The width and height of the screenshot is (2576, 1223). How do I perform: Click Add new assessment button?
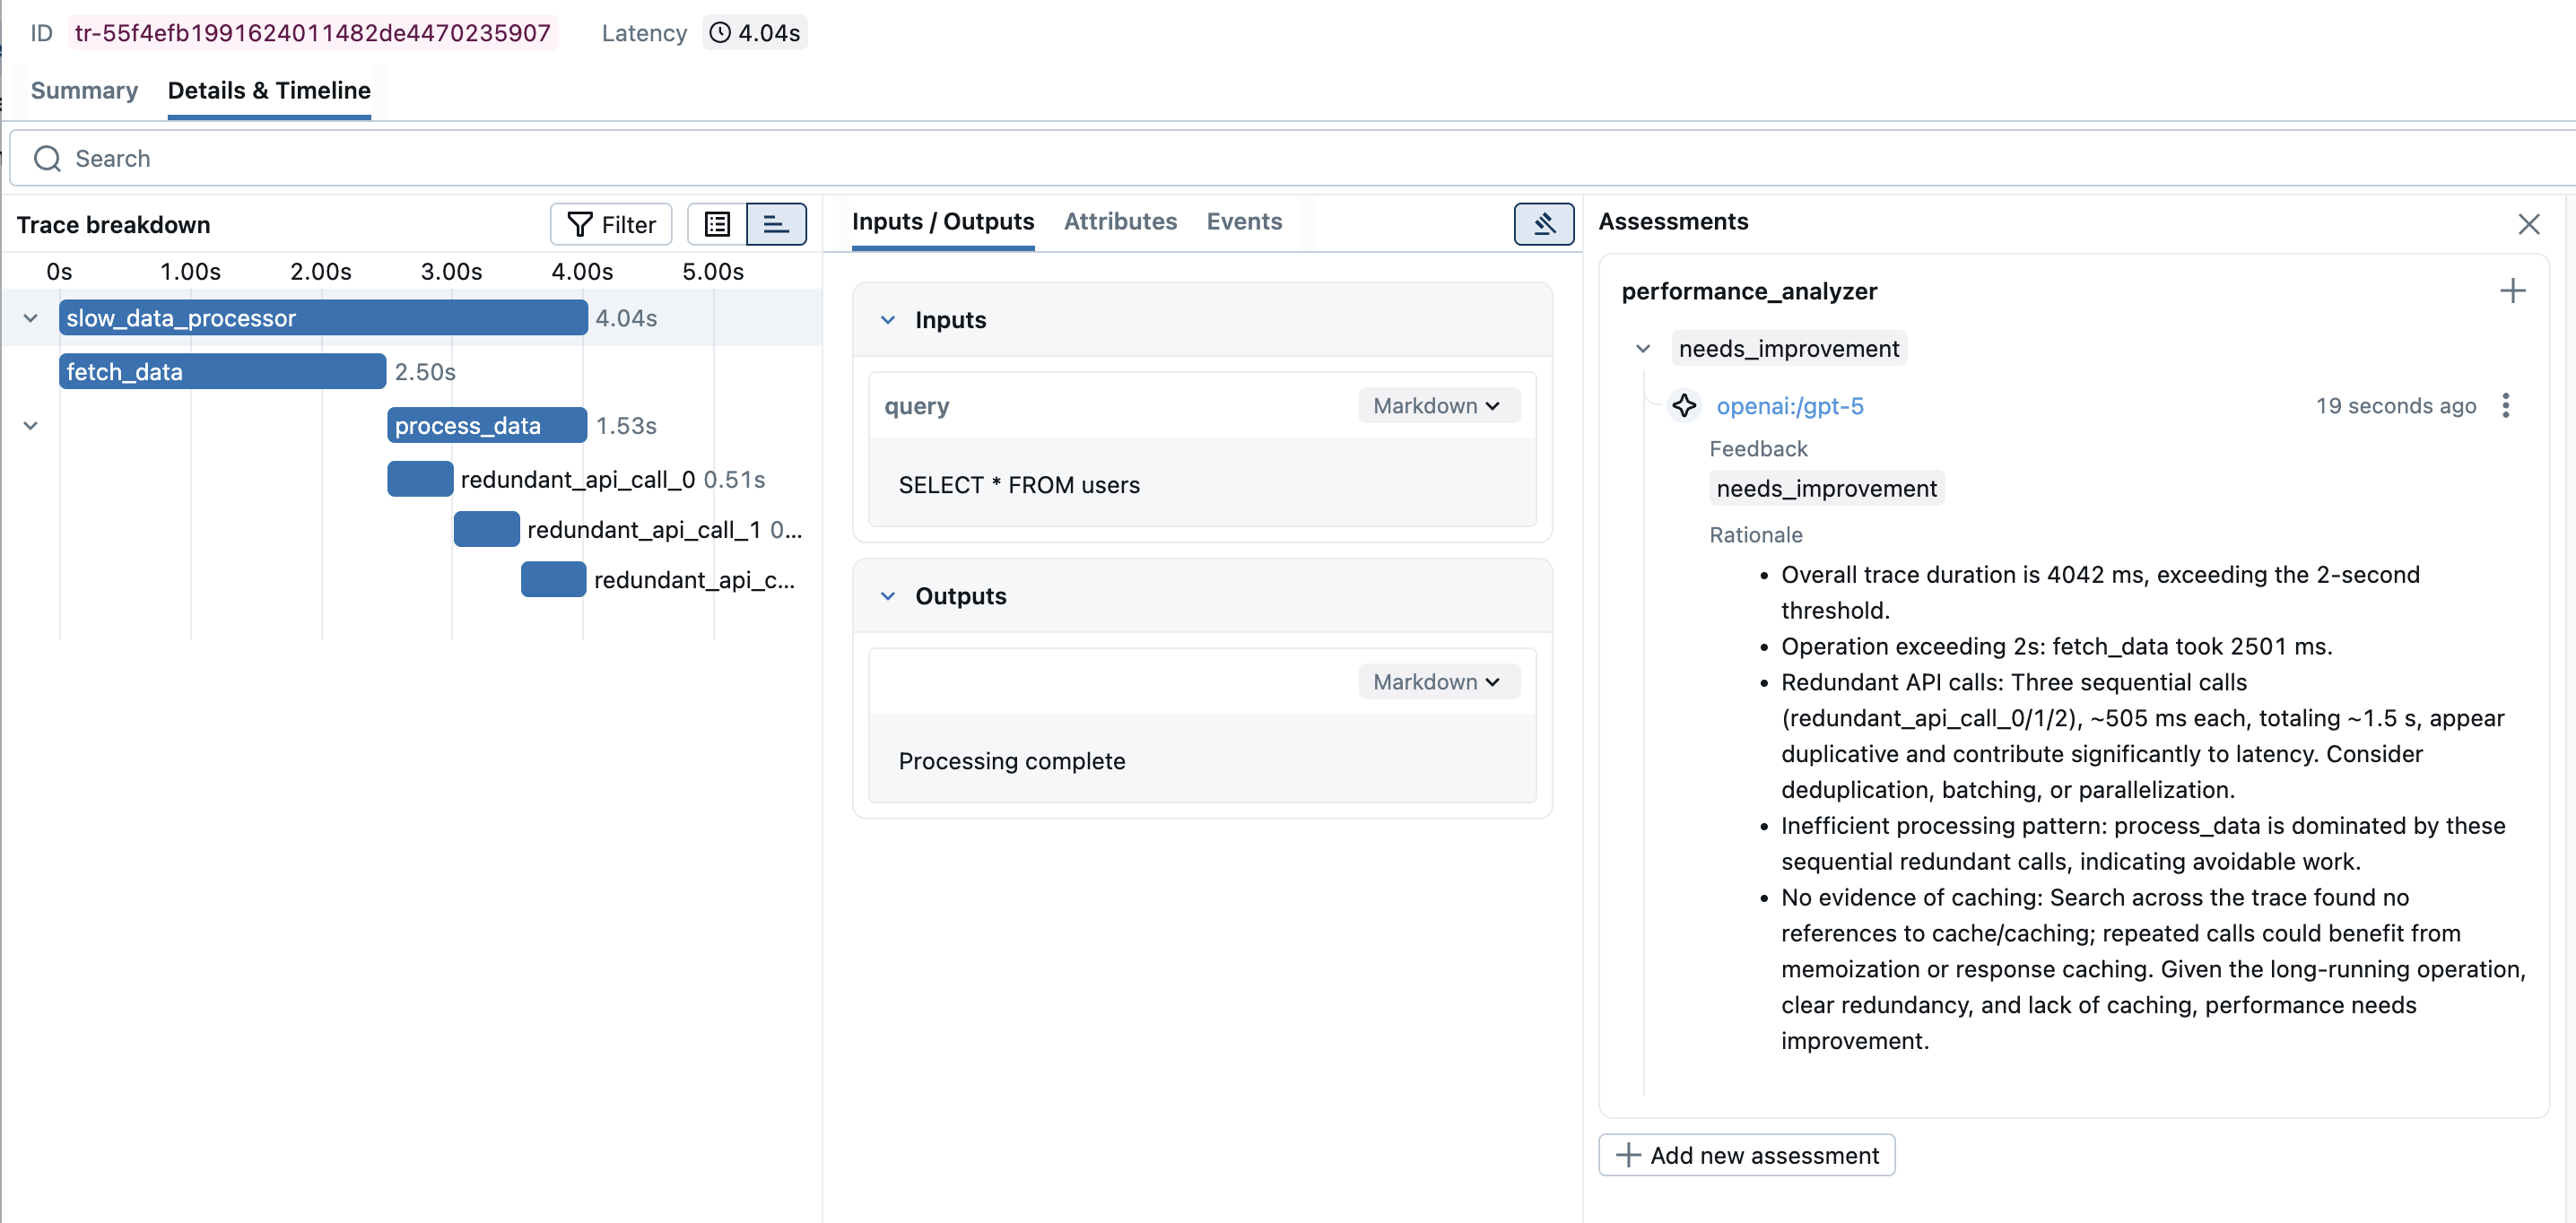pyautogui.click(x=1746, y=1155)
